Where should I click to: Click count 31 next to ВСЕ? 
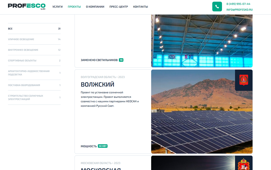pyautogui.click(x=59, y=29)
